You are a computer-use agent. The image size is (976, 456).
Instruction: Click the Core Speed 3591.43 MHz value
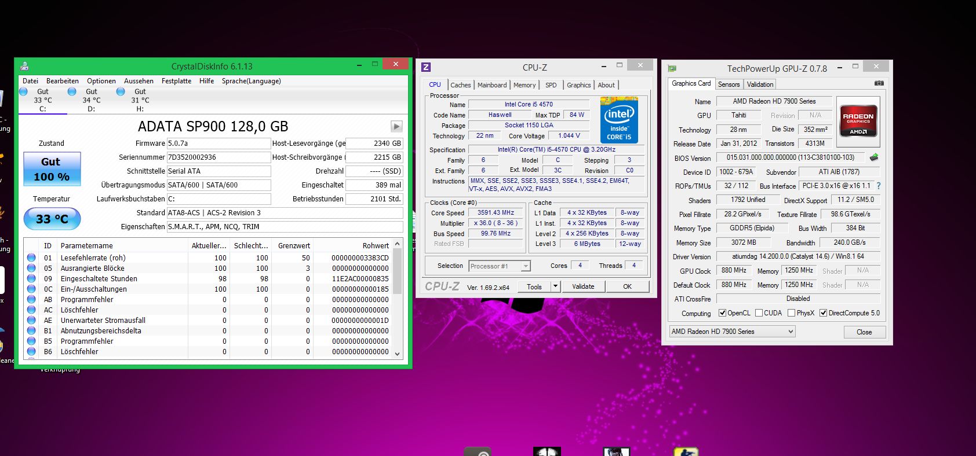coord(496,213)
